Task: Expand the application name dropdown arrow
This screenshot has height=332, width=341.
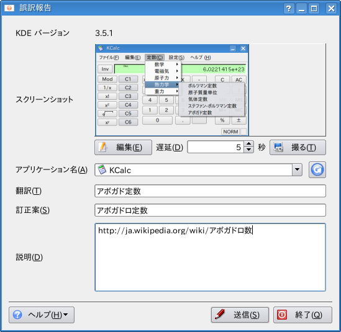Action: [297, 170]
